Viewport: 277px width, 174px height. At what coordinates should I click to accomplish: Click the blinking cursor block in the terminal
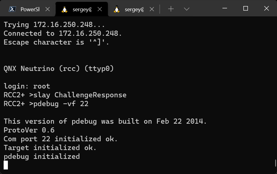pos(6,165)
